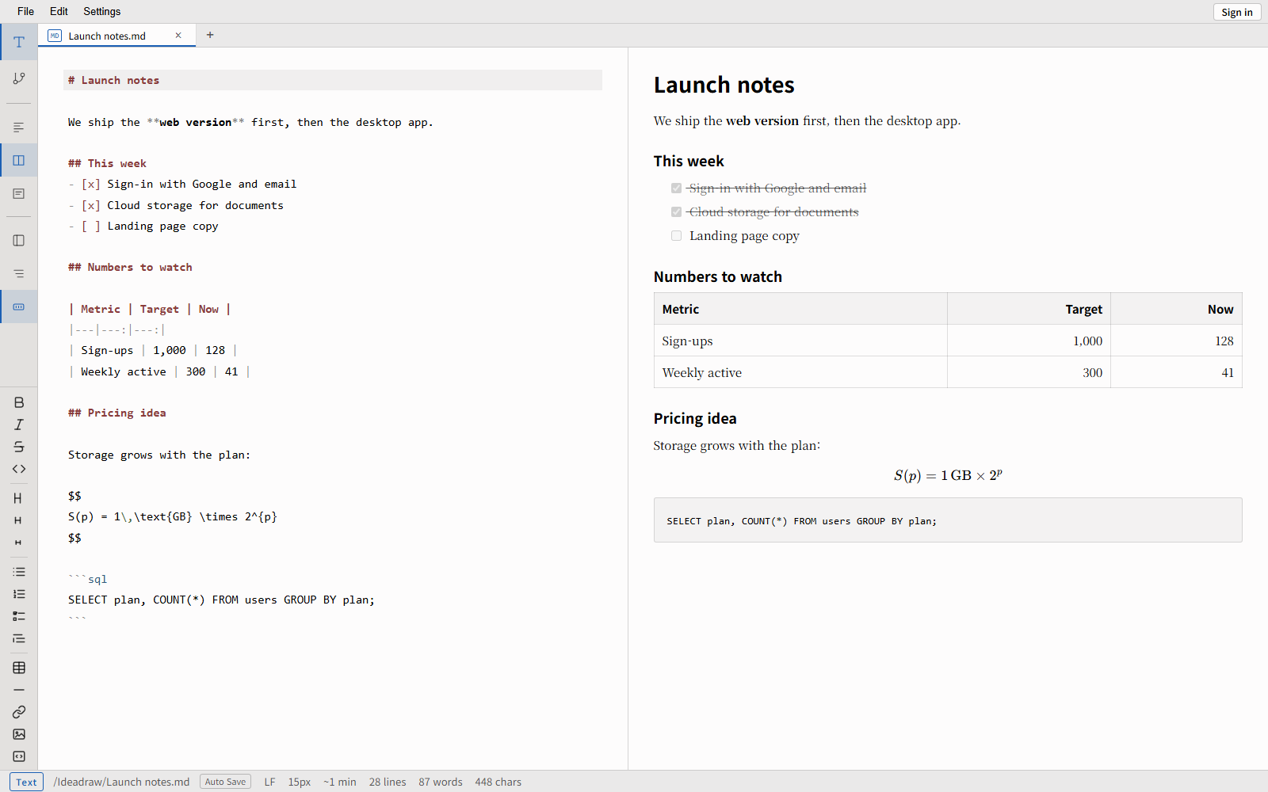
Task: Select the split view icon
Action: [19, 160]
